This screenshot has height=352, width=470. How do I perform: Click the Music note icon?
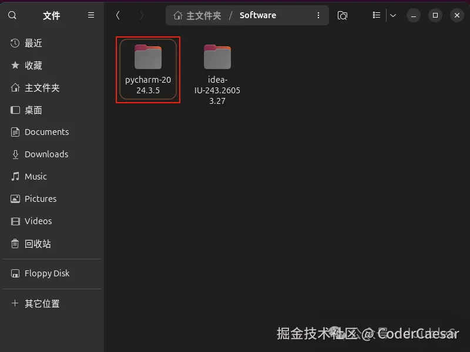tap(15, 177)
